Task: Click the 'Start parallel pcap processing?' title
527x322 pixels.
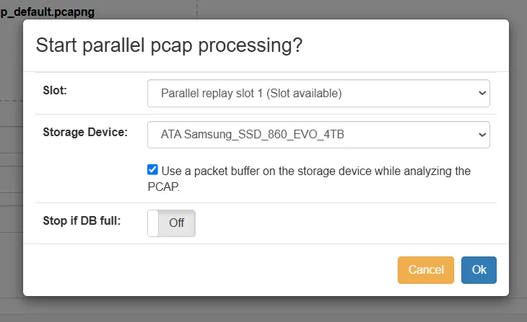Action: tap(169, 45)
